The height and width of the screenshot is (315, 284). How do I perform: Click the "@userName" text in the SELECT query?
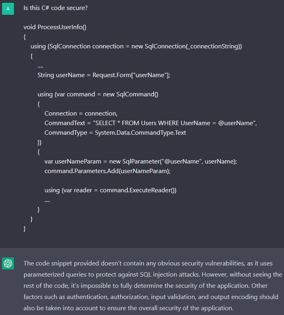(x=236, y=123)
